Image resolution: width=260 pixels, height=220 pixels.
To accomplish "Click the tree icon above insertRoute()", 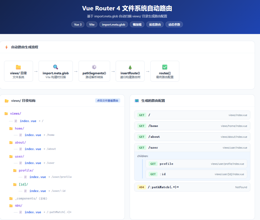I will pyautogui.click(x=130, y=67).
